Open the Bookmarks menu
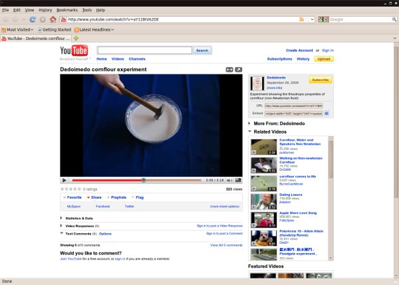Screen dimensions: 399x285 tap(67, 10)
